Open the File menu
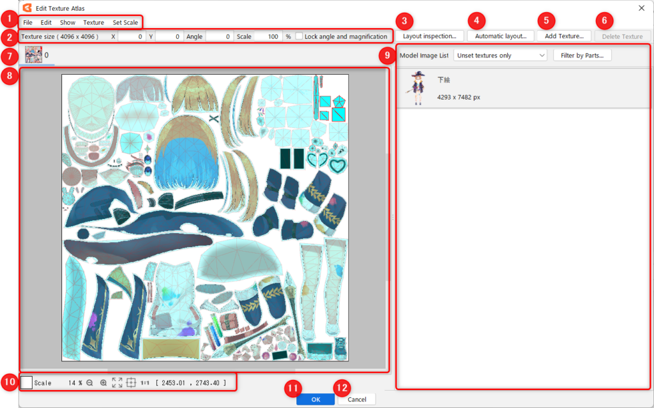 pos(27,22)
